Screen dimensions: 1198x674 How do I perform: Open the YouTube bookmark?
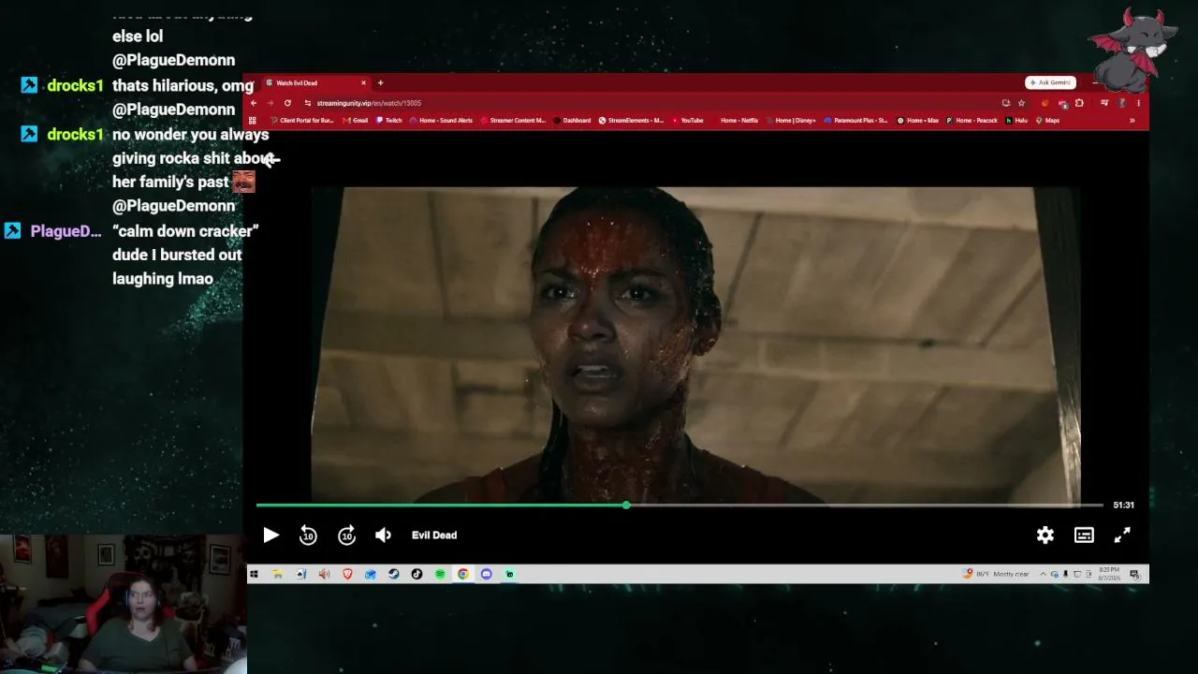(x=688, y=121)
